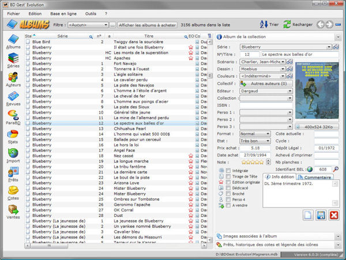The image size is (346, 260).
Task: Toggle the Edition originale checkbox
Action: (x=228, y=182)
